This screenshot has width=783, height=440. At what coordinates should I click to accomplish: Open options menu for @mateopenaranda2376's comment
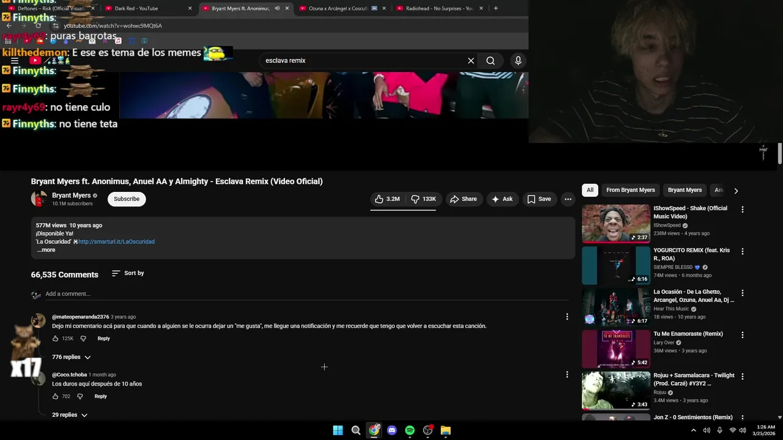point(567,317)
